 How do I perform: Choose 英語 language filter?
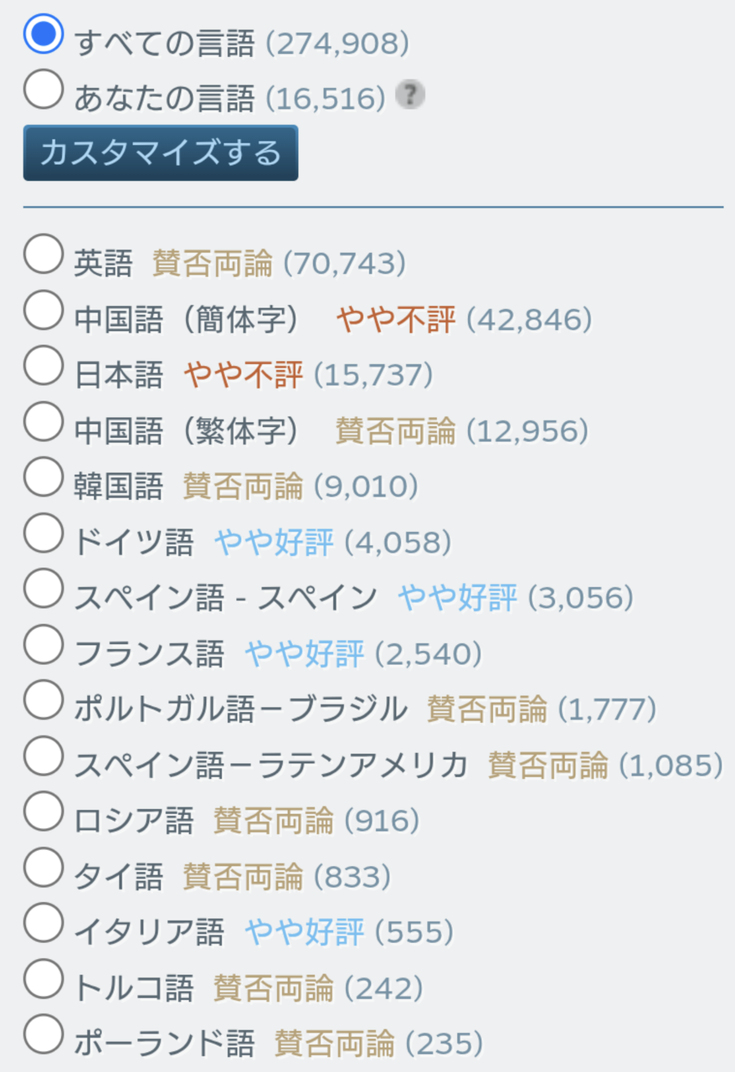click(x=44, y=255)
